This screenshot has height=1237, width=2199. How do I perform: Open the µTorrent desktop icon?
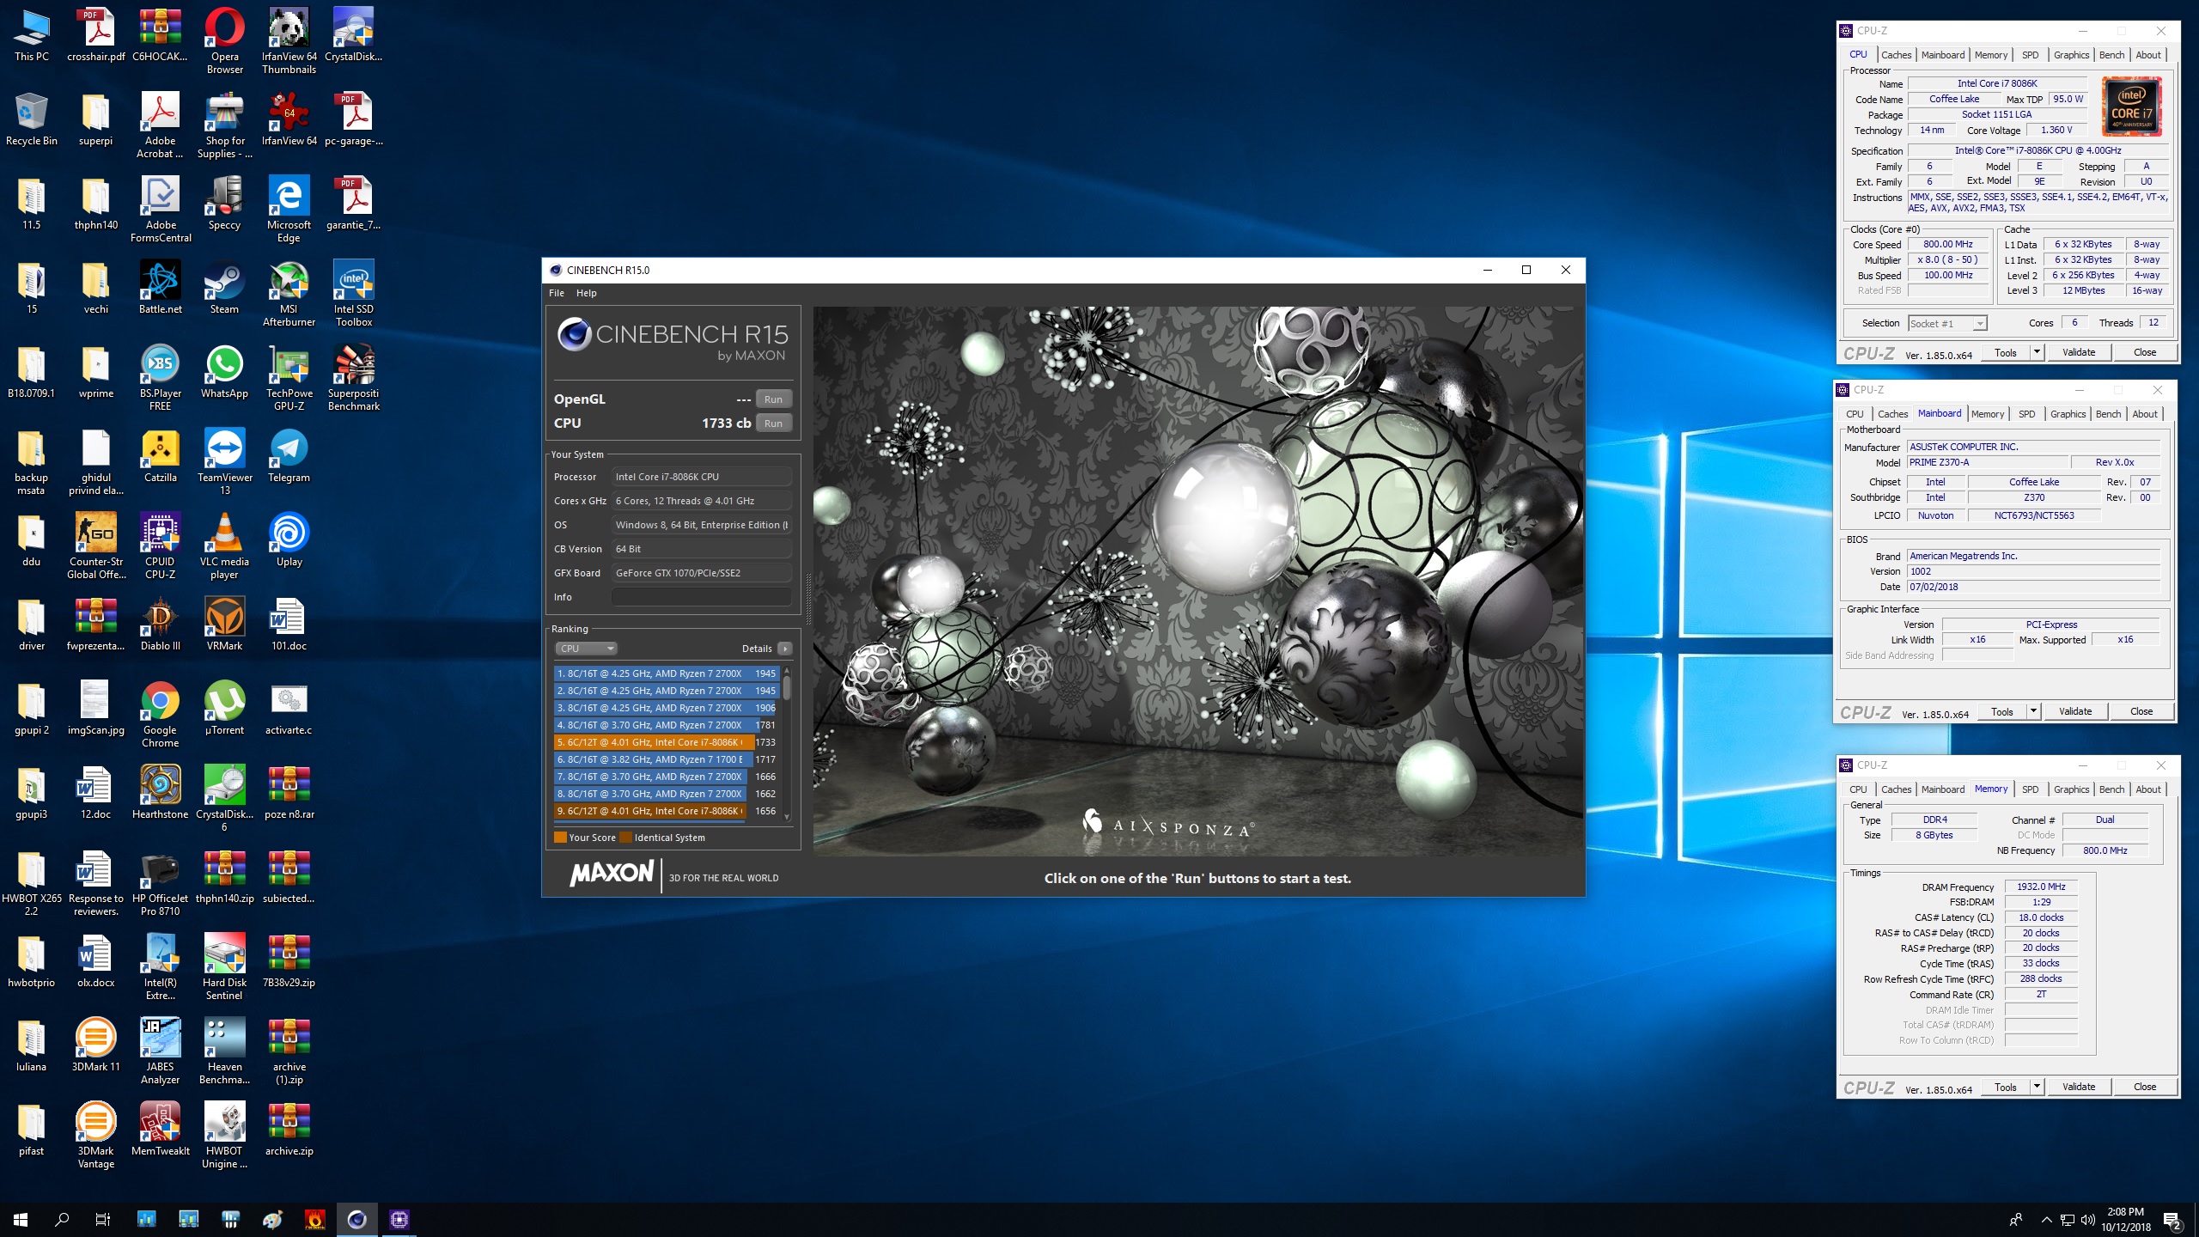coord(224,709)
